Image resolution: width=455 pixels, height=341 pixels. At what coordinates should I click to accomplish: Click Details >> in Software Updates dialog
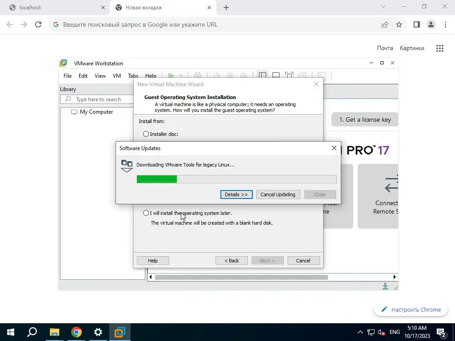point(236,194)
